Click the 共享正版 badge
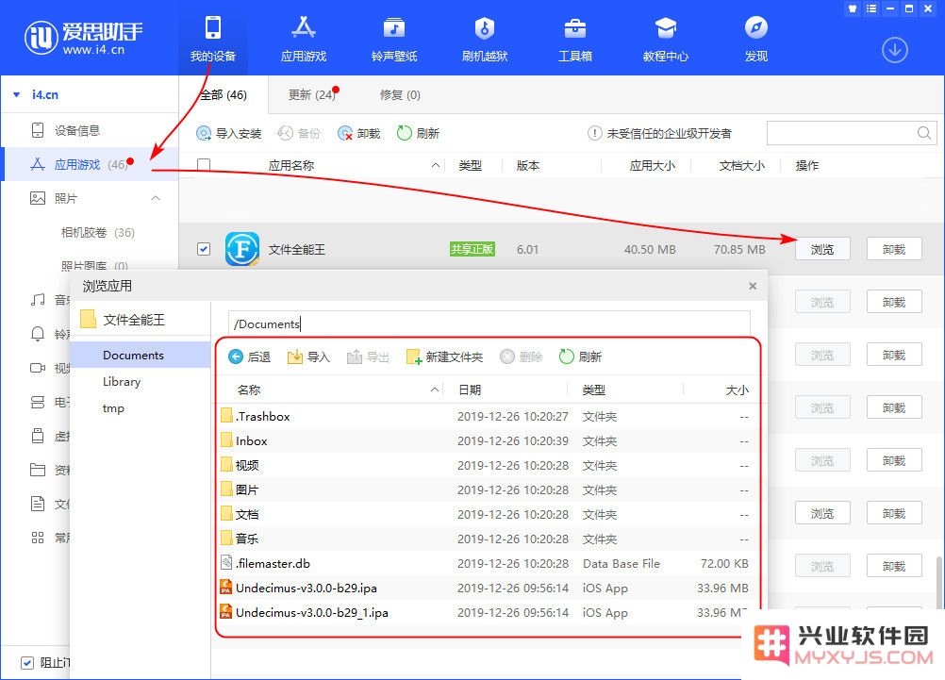 pyautogui.click(x=472, y=249)
